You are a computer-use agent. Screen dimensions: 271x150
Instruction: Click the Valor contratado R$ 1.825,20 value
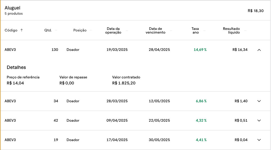124,83
